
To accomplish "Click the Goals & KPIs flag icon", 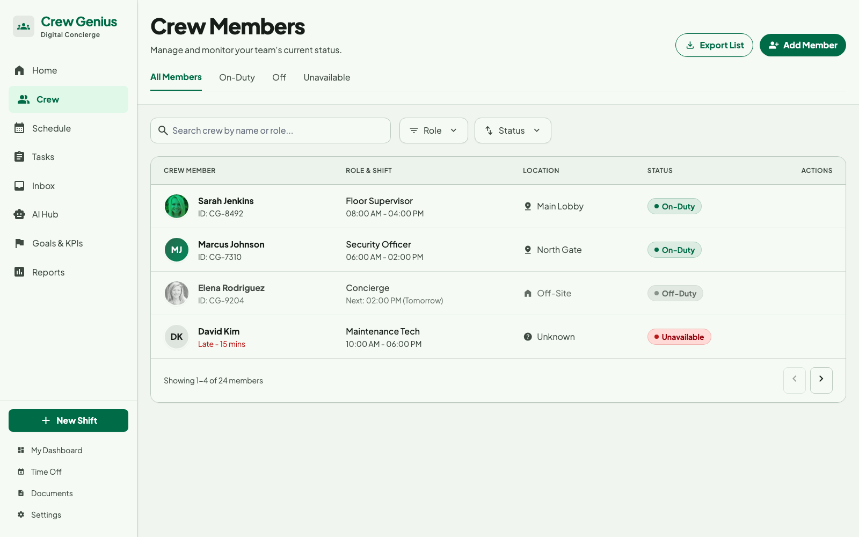I will coord(19,243).
